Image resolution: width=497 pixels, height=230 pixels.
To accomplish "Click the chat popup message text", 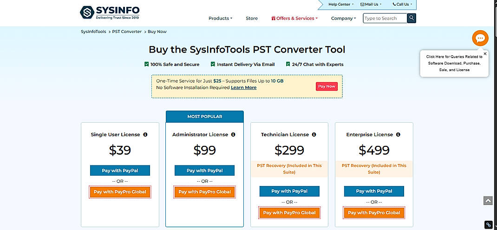I will (454, 63).
